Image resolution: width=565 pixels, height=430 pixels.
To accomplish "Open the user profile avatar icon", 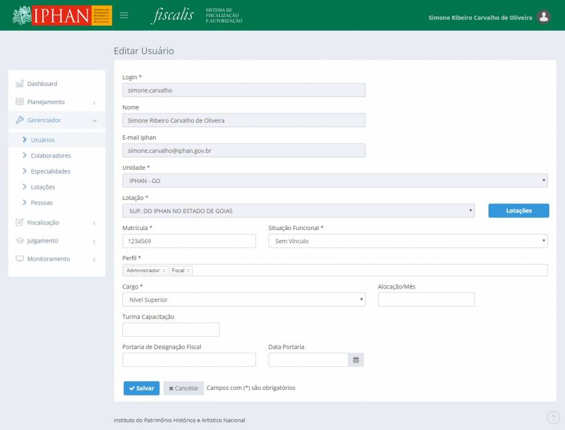I will pos(544,17).
